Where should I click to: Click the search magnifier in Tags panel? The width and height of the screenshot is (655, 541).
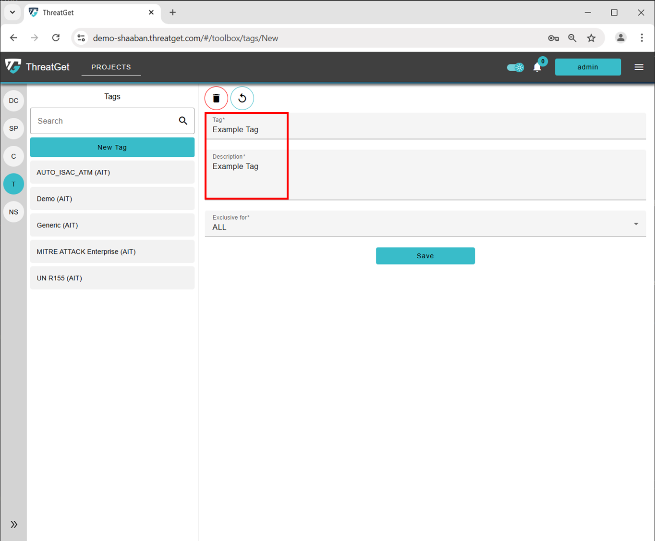click(183, 121)
